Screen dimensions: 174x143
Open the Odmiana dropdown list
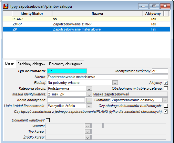tap(165, 100)
